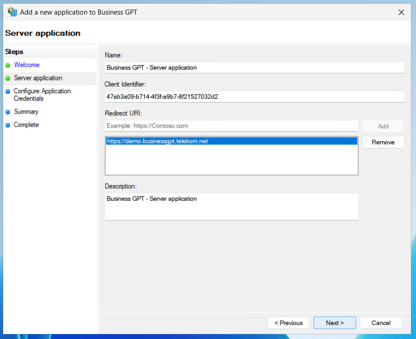Go back with the Previous button
This screenshot has width=416, height=339.
[289, 323]
